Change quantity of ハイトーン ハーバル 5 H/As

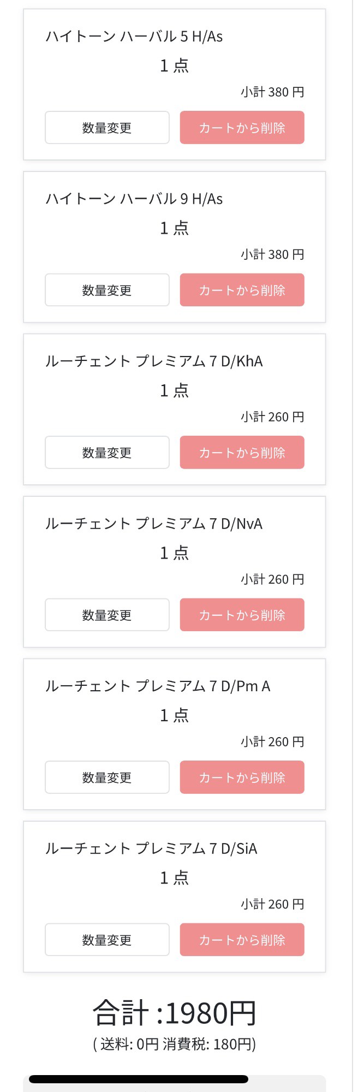[x=107, y=128]
